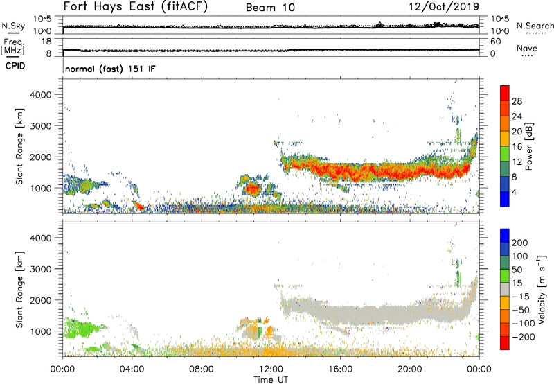Click the 'Nave' legend label
This screenshot has height=384, width=554.
click(527, 49)
